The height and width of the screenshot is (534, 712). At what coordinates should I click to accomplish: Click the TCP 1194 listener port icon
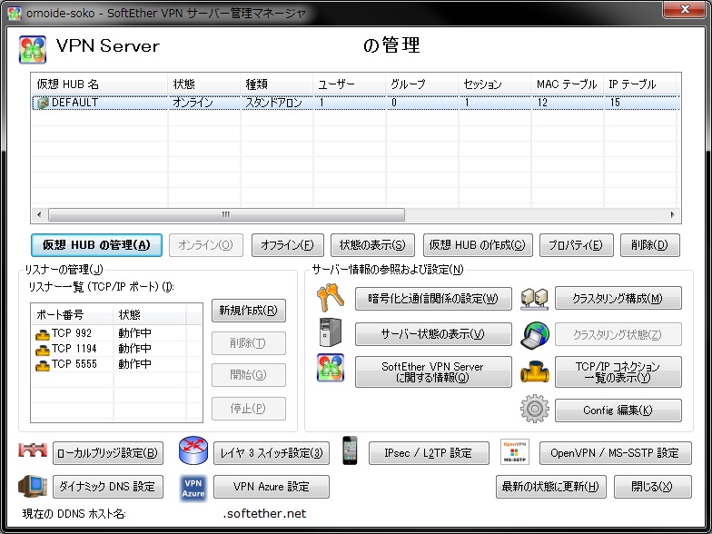[x=43, y=351]
